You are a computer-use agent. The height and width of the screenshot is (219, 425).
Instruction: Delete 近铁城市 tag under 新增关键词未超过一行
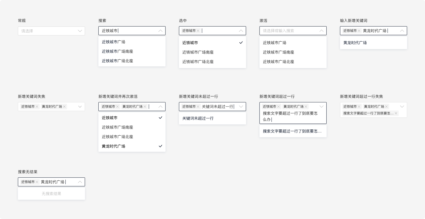click(x=198, y=107)
